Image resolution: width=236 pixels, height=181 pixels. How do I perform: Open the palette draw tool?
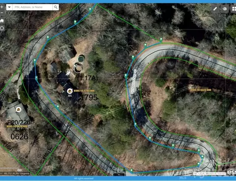[x=225, y=9]
